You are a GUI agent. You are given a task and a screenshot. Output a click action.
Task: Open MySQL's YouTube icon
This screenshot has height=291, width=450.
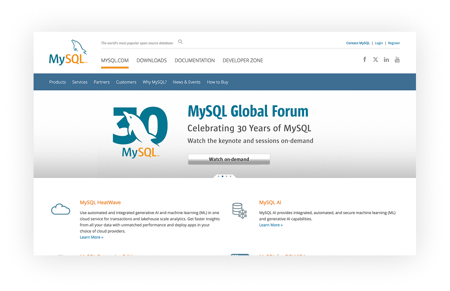(397, 59)
